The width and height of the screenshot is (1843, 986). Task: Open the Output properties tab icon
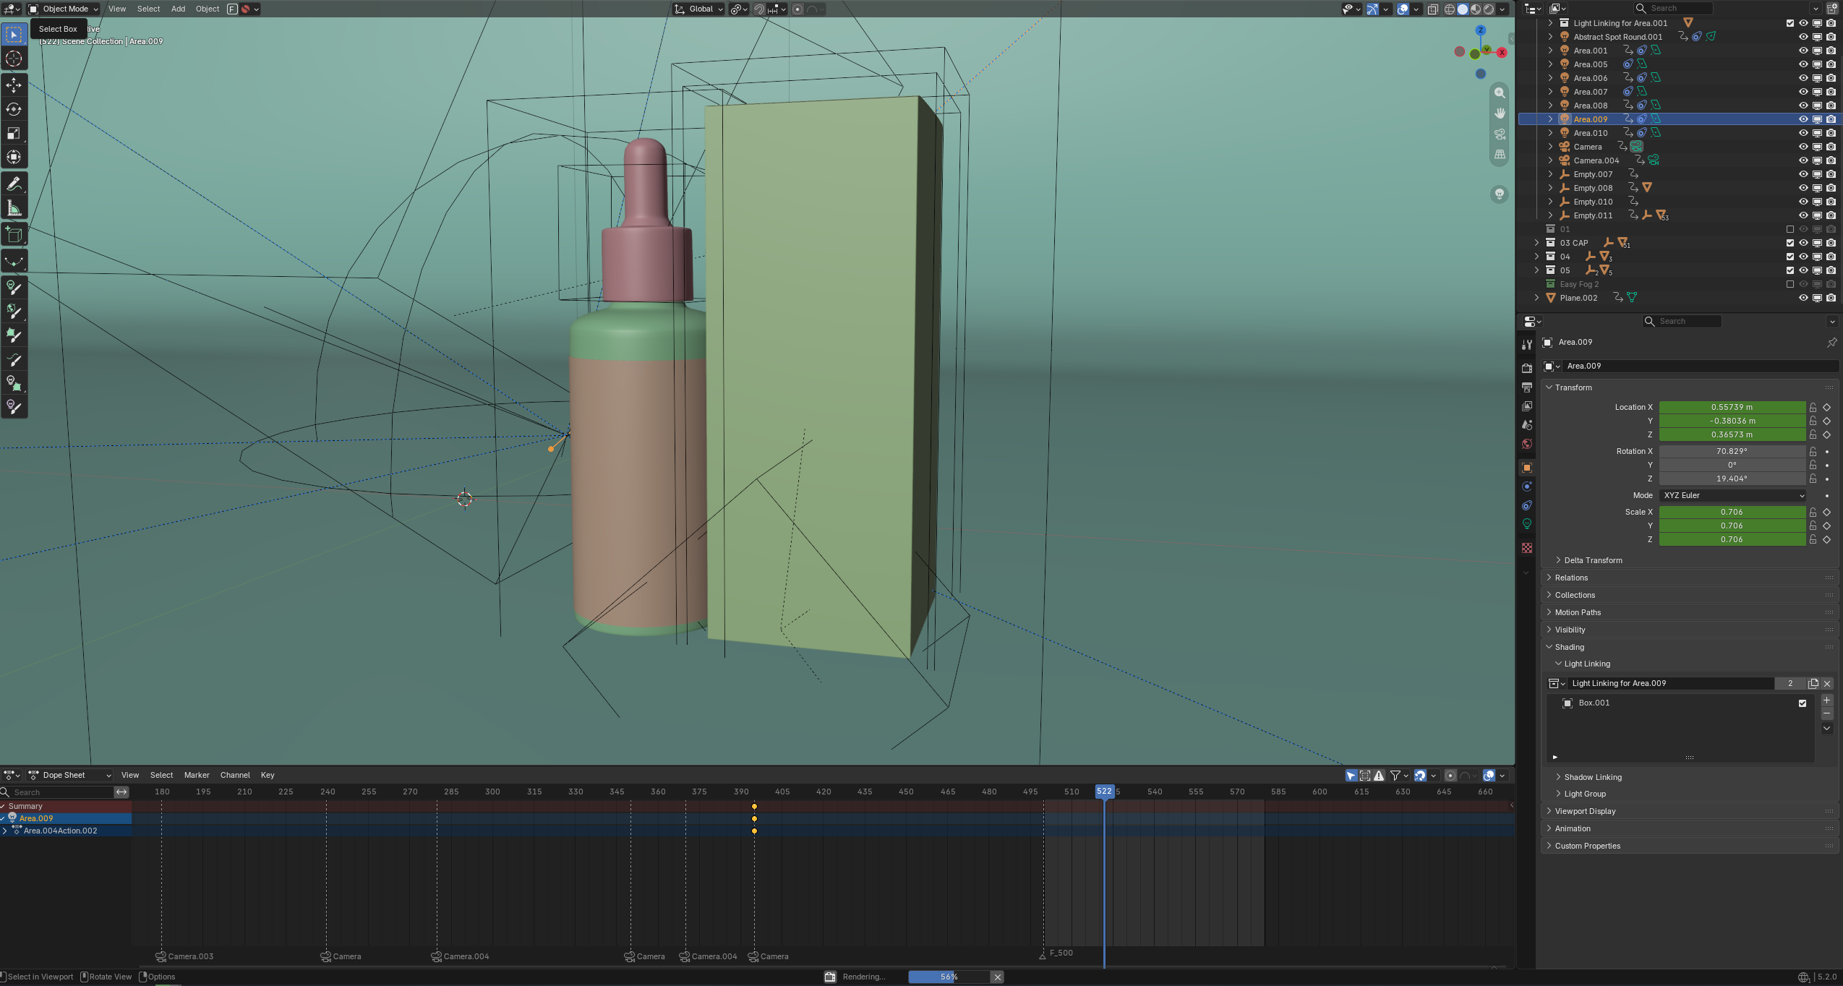pyautogui.click(x=1526, y=387)
